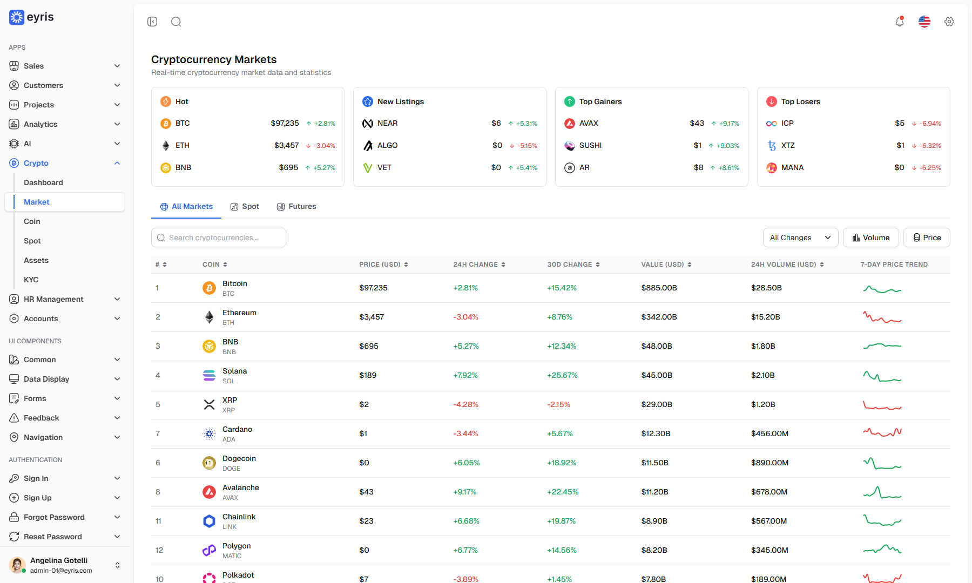Screen dimensions: 972x583
Task: Click the Hot flame icon
Action: tap(166, 101)
